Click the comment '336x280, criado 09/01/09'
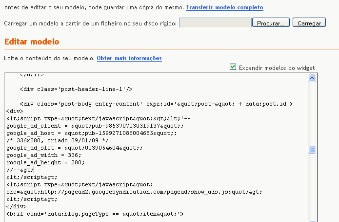Image resolution: width=339 pixels, height=222 pixels. pyautogui.click(x=58, y=140)
